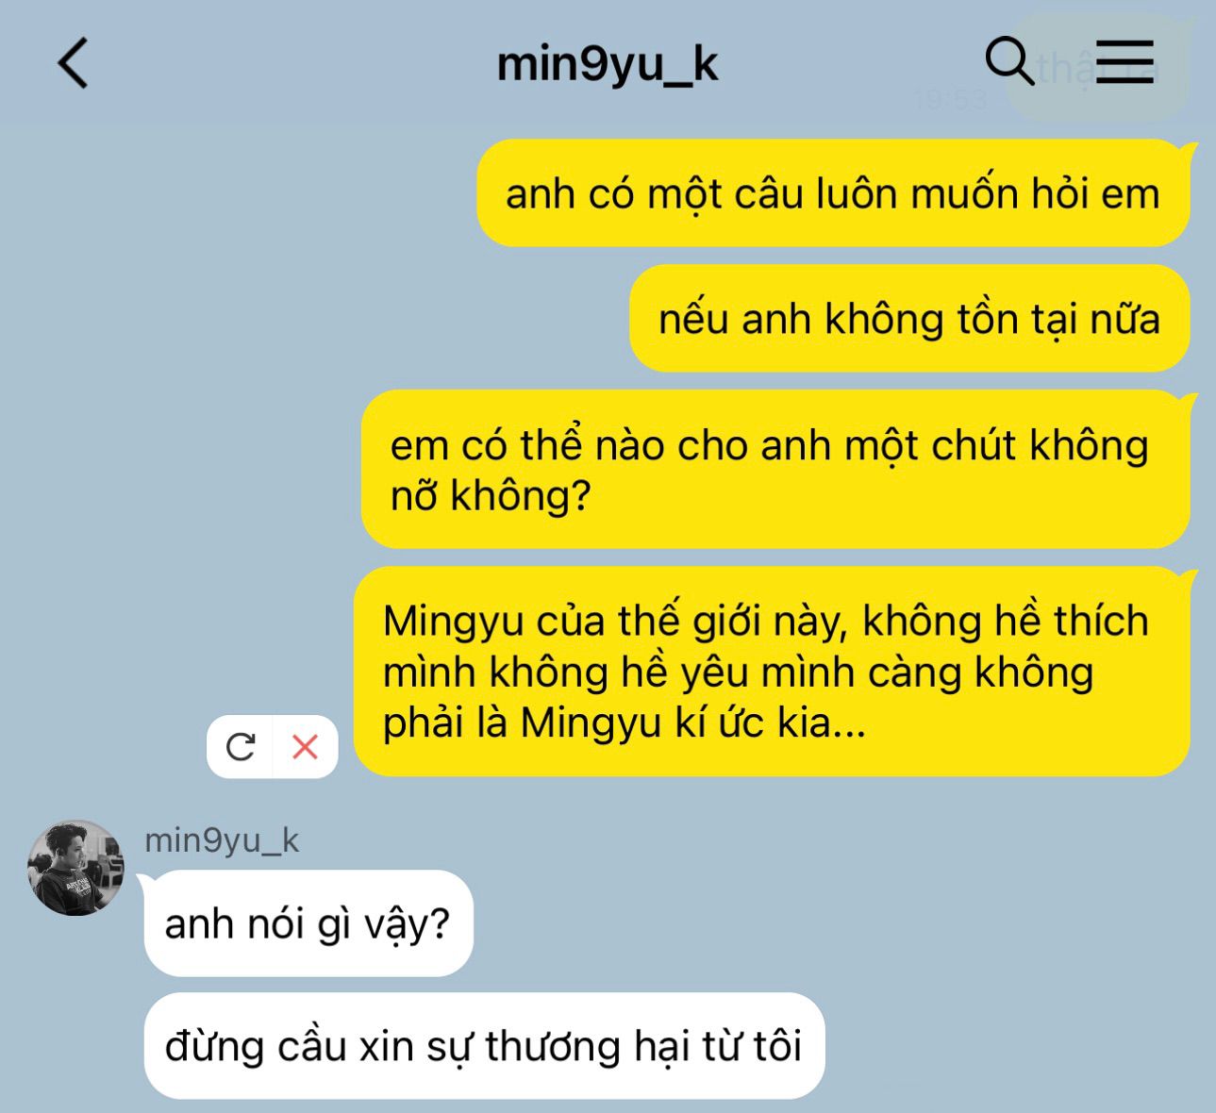Tap the faded 19:53 timestamp

pyautogui.click(x=950, y=99)
